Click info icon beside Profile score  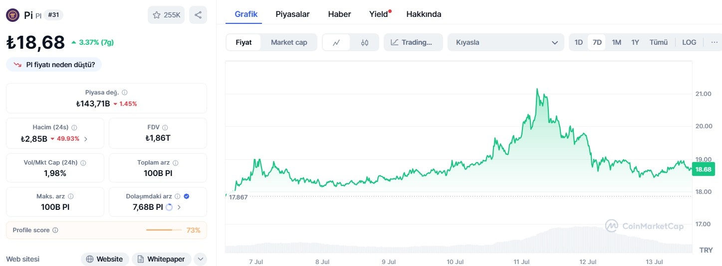pos(55,230)
